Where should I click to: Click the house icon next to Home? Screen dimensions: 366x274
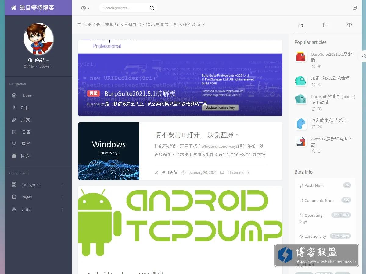pos(14,95)
